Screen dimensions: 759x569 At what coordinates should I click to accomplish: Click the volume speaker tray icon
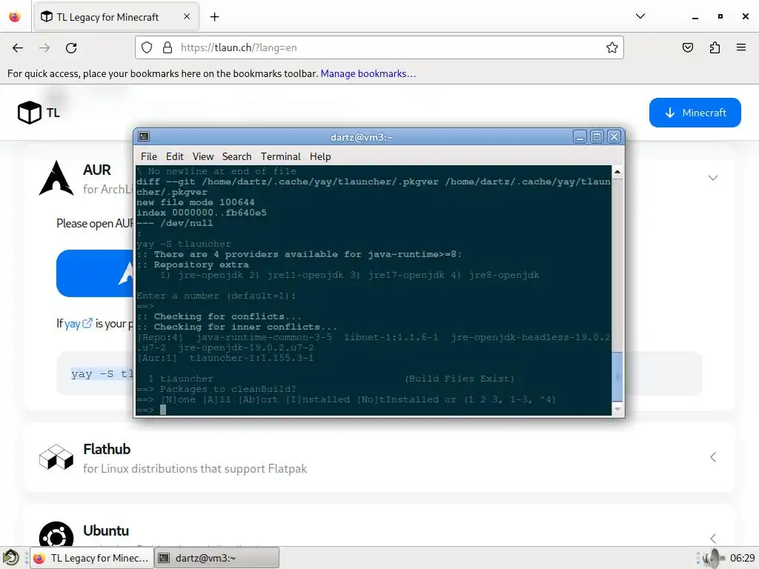point(712,558)
